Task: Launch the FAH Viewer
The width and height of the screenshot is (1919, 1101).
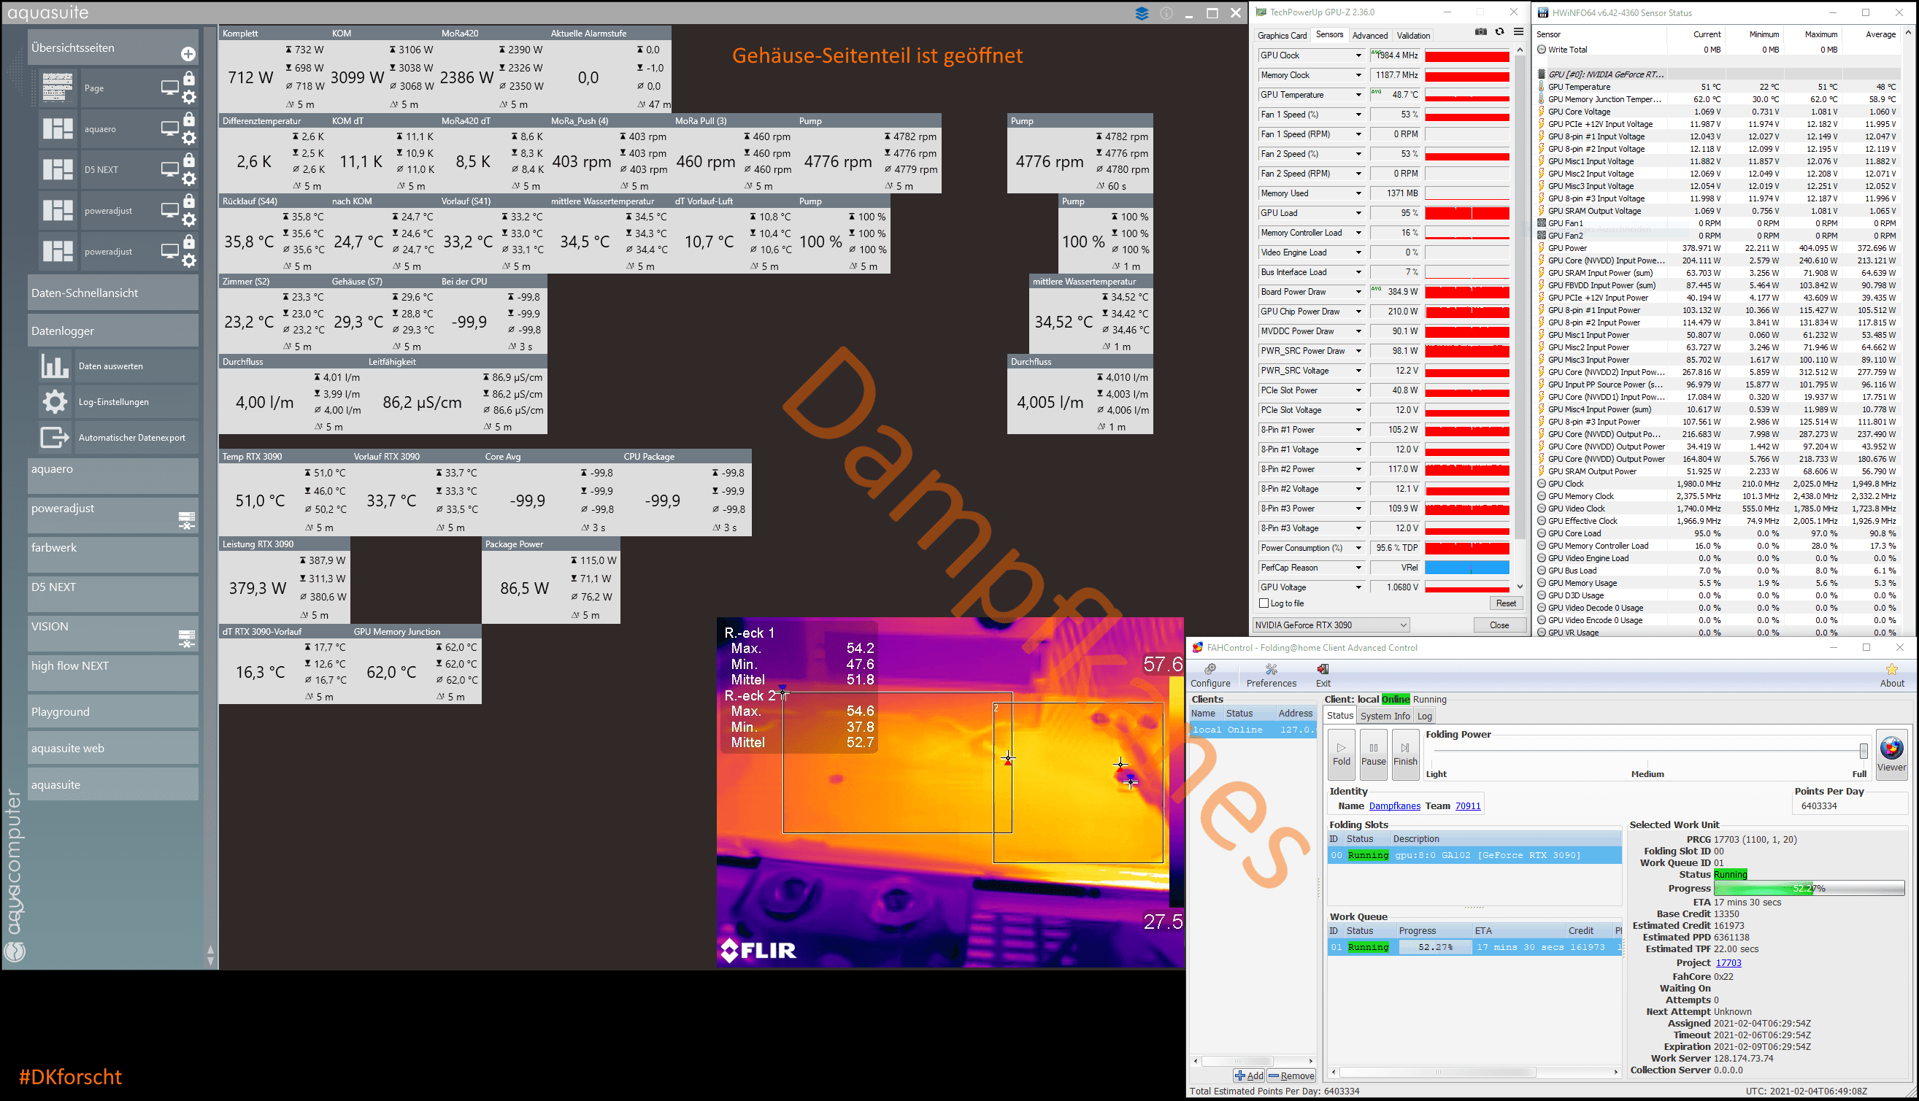Action: [x=1891, y=753]
